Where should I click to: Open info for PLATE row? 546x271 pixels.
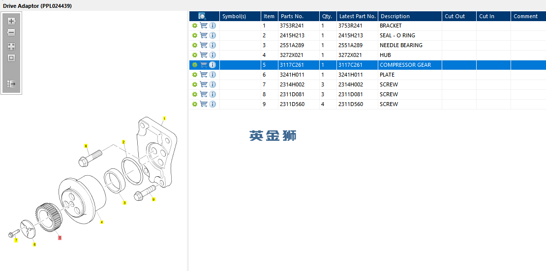[212, 75]
